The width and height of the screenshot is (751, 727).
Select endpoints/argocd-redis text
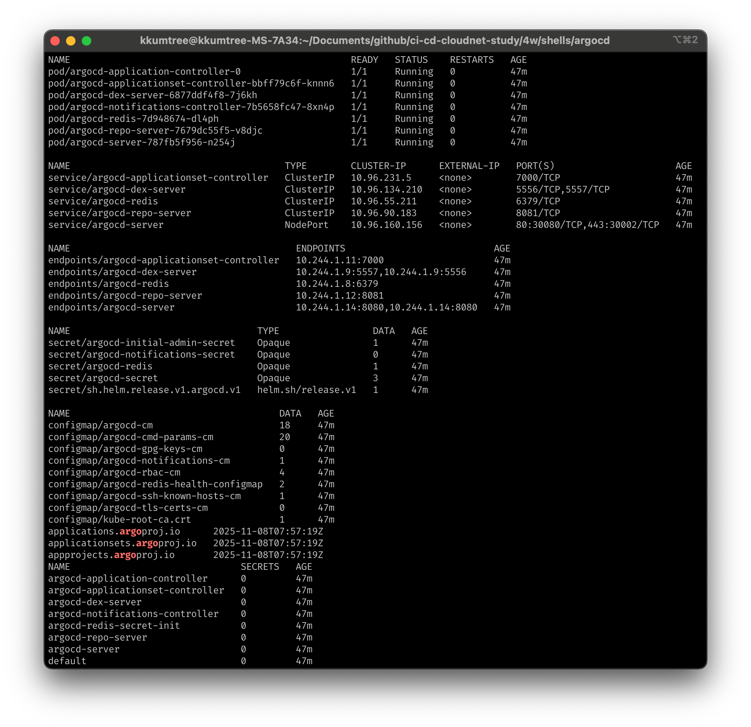[109, 284]
